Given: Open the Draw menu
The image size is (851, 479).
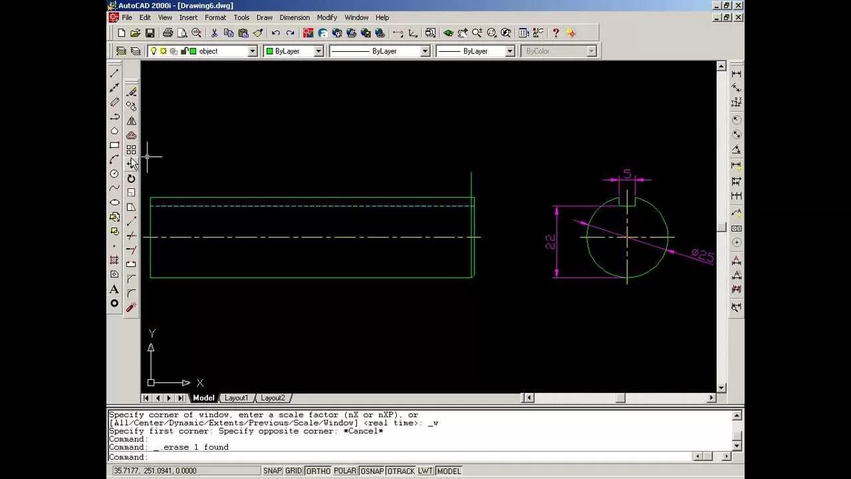Looking at the screenshot, I should coord(265,17).
